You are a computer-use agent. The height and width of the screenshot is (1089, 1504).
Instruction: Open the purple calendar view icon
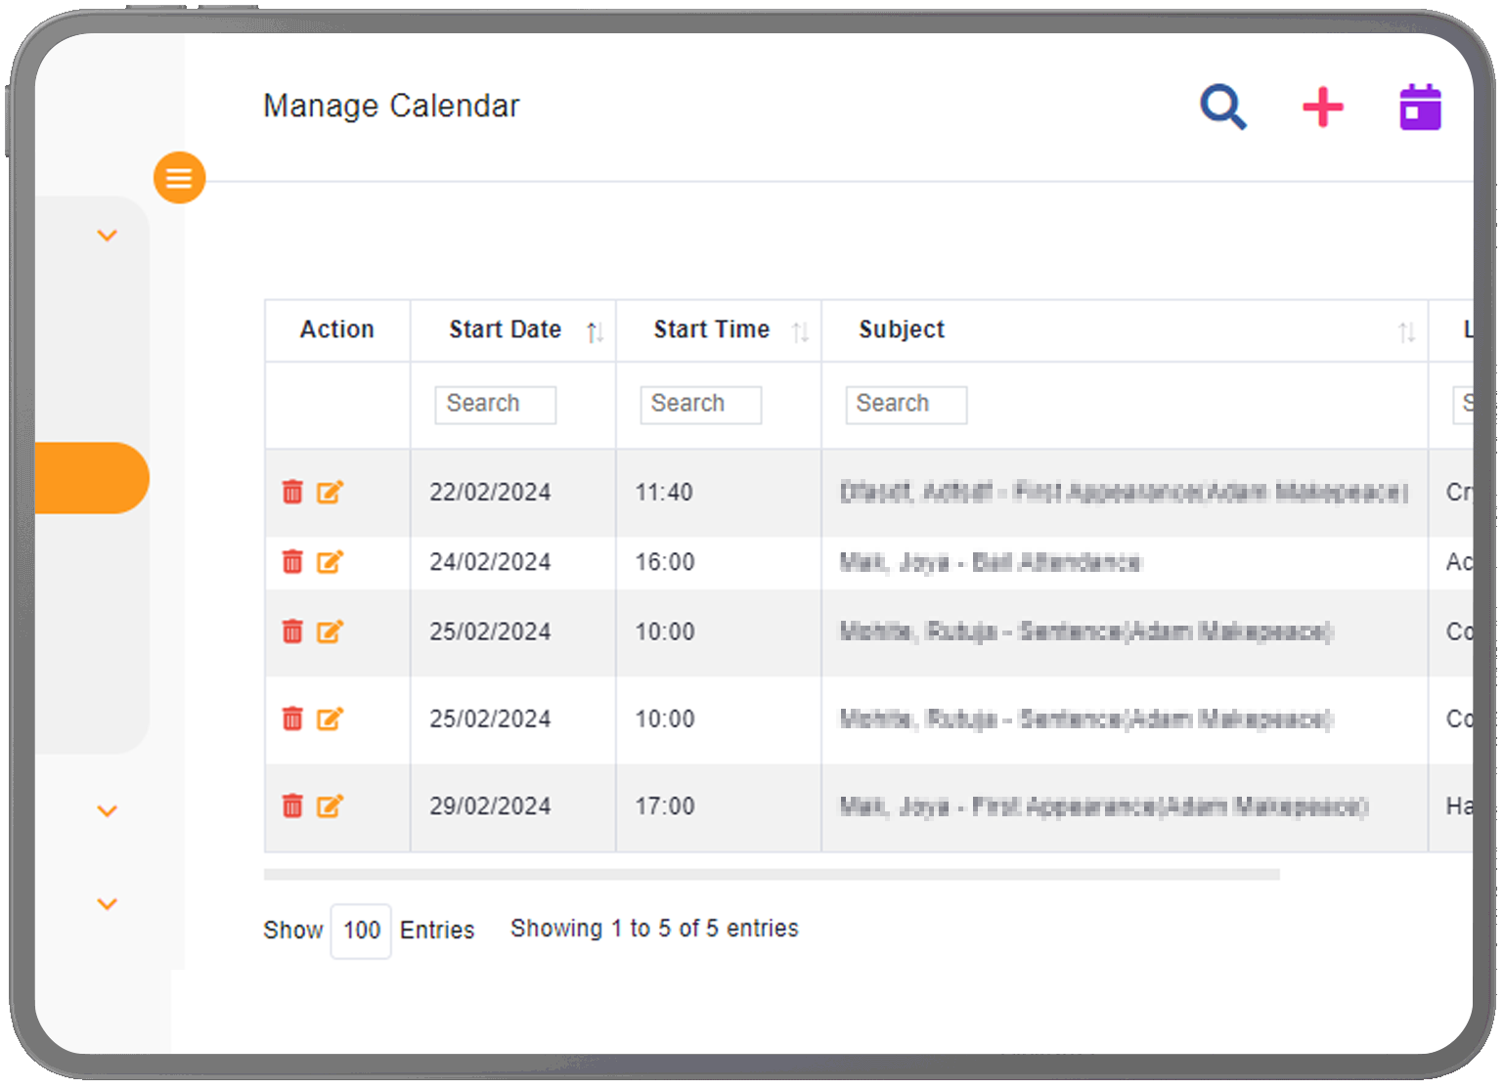click(x=1420, y=107)
